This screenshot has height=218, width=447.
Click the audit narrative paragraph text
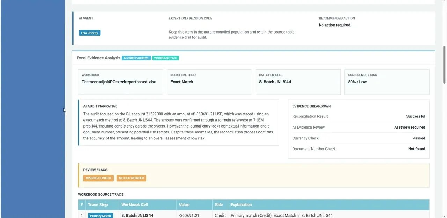tap(178, 126)
